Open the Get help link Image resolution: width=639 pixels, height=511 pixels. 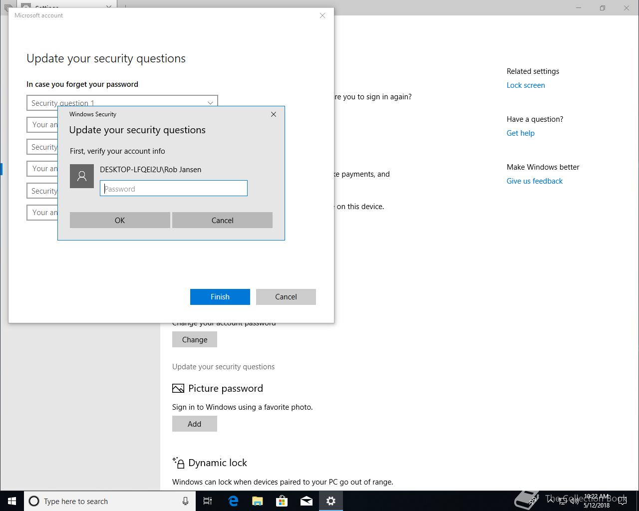click(521, 133)
